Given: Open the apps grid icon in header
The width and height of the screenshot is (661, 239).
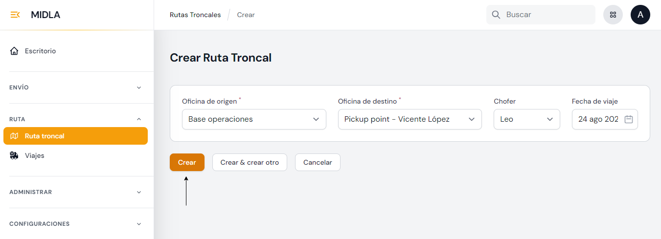Looking at the screenshot, I should [x=613, y=15].
